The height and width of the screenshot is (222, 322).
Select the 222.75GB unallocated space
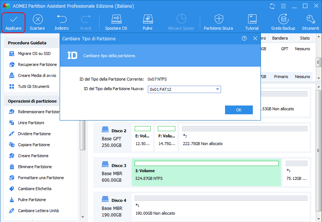click(244, 137)
